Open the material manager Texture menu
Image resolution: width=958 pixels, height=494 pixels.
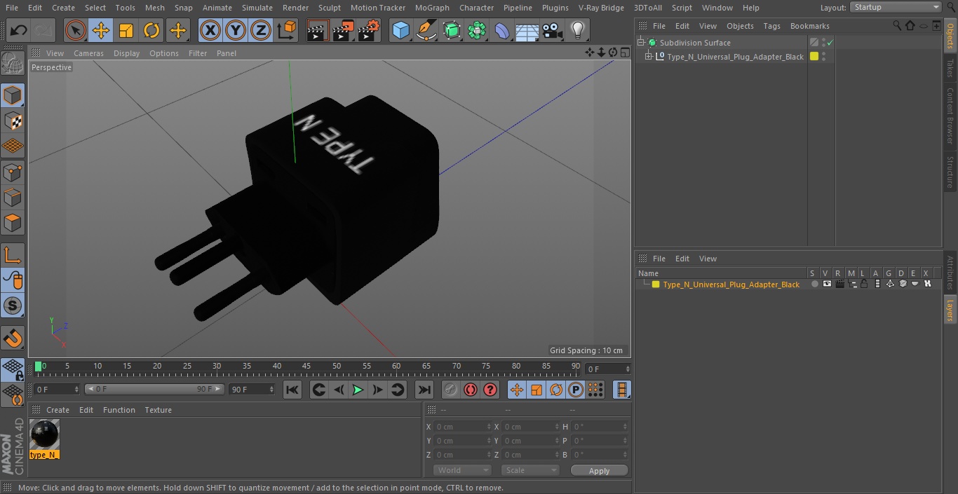(x=158, y=410)
